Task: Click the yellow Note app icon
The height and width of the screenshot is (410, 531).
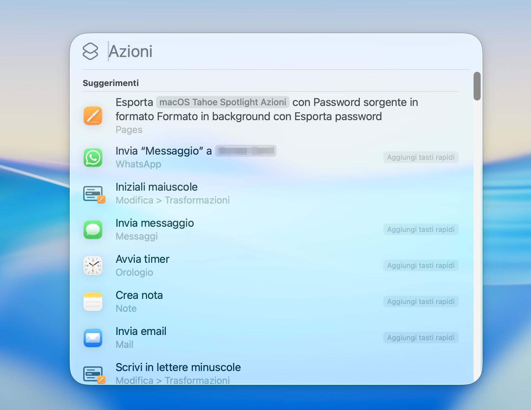Action: pos(93,302)
